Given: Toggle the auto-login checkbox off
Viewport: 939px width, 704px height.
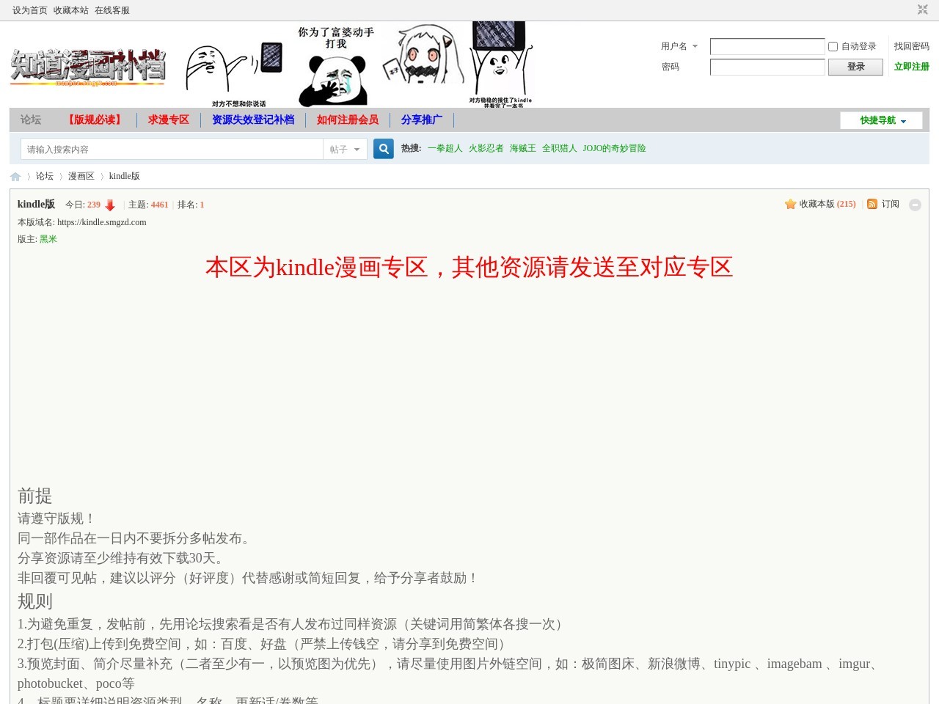Looking at the screenshot, I should point(832,46).
